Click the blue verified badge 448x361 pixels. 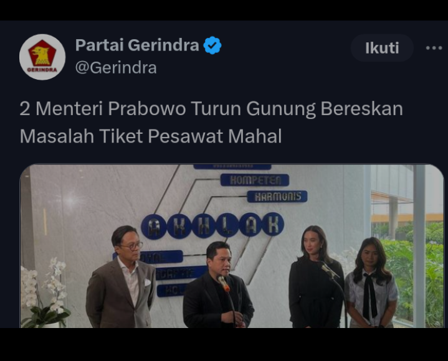coord(212,45)
